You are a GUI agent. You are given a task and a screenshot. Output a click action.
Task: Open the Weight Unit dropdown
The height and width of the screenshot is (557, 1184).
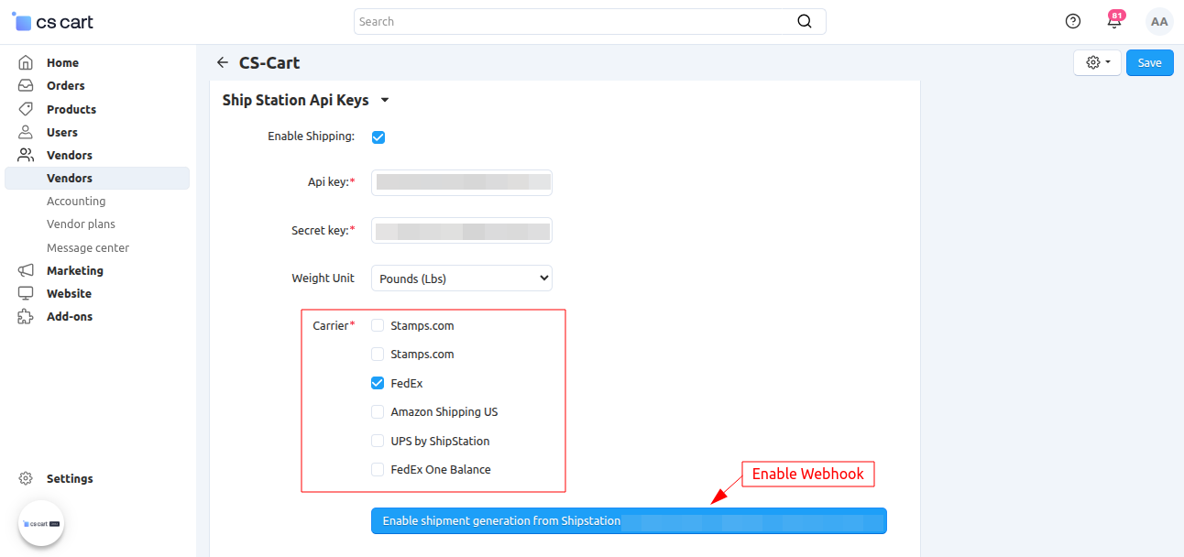[x=461, y=278]
